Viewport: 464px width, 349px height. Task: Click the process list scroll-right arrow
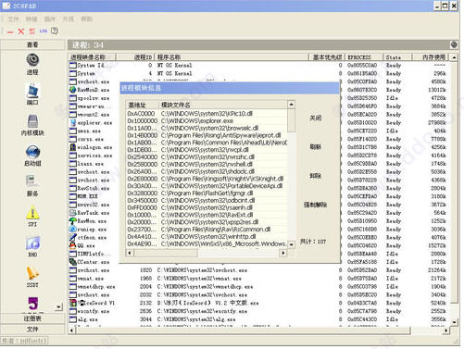(x=446, y=330)
